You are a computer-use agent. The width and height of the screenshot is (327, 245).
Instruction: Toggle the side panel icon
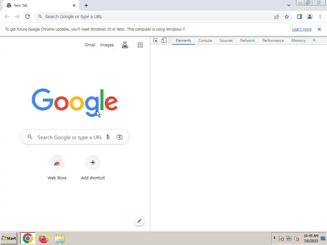(x=300, y=17)
